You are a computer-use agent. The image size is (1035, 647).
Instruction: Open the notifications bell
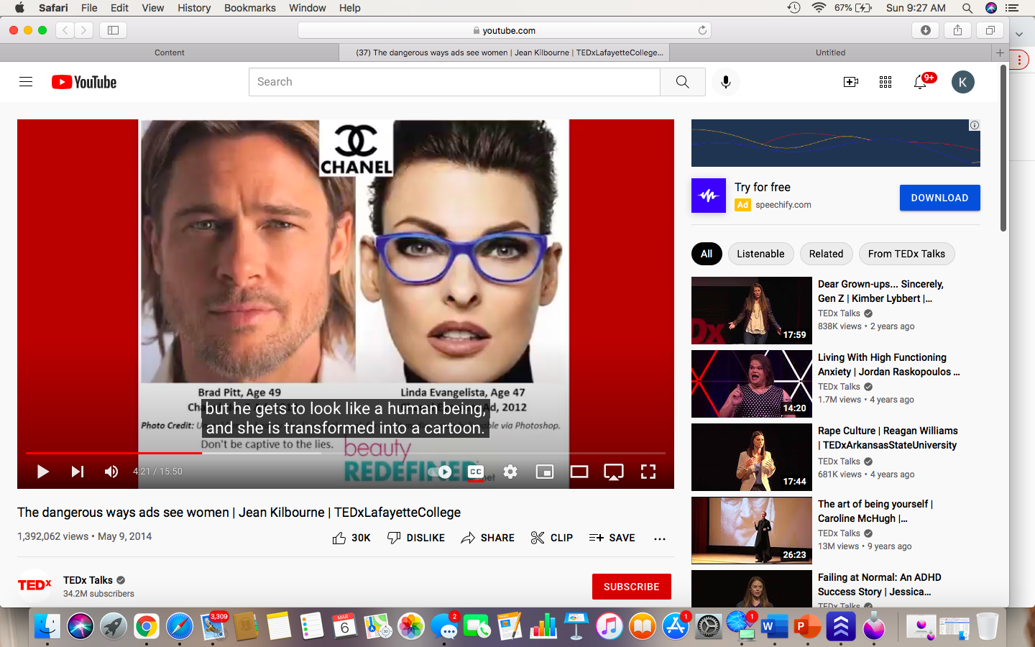coord(920,82)
